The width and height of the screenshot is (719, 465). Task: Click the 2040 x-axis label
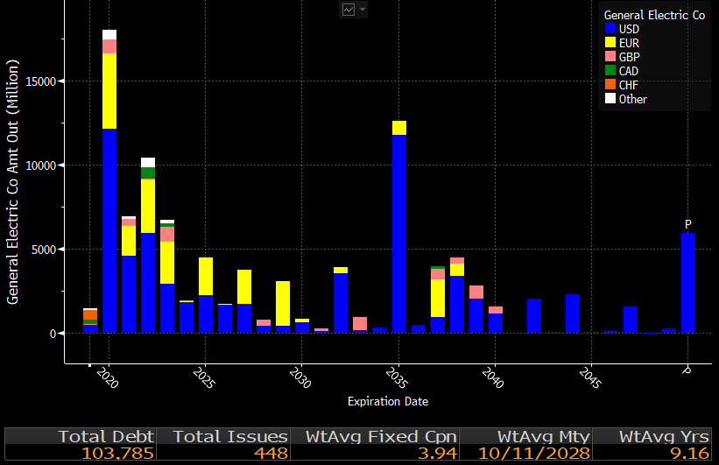point(493,378)
